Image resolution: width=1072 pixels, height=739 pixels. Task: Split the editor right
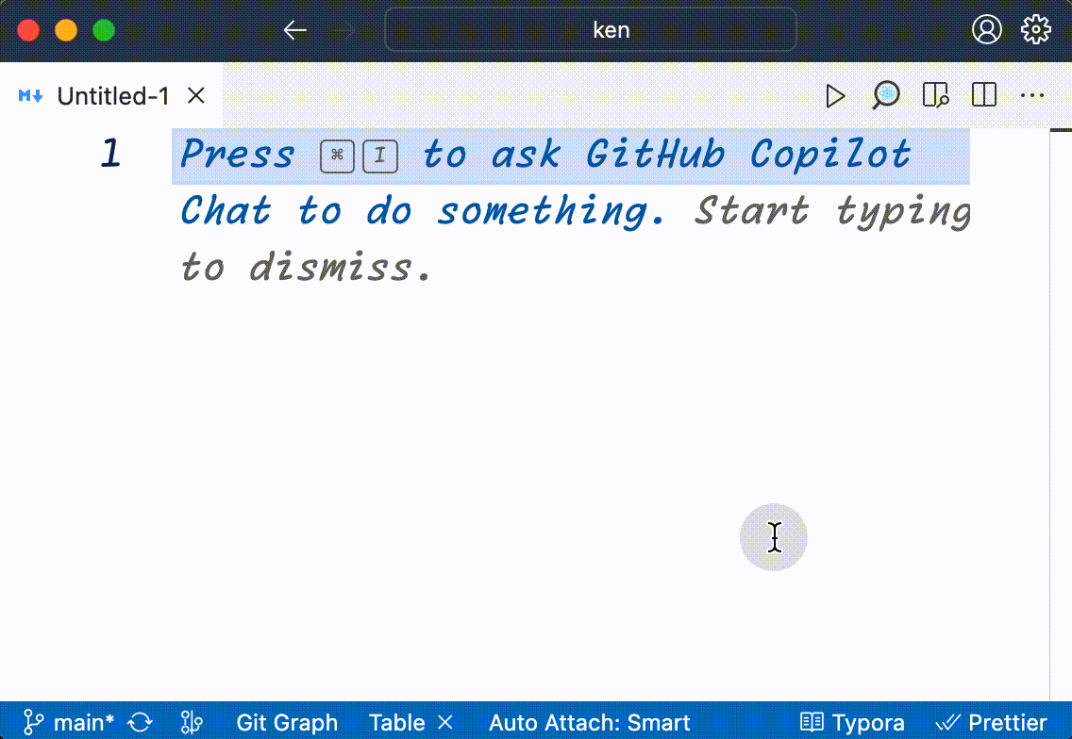coord(984,95)
